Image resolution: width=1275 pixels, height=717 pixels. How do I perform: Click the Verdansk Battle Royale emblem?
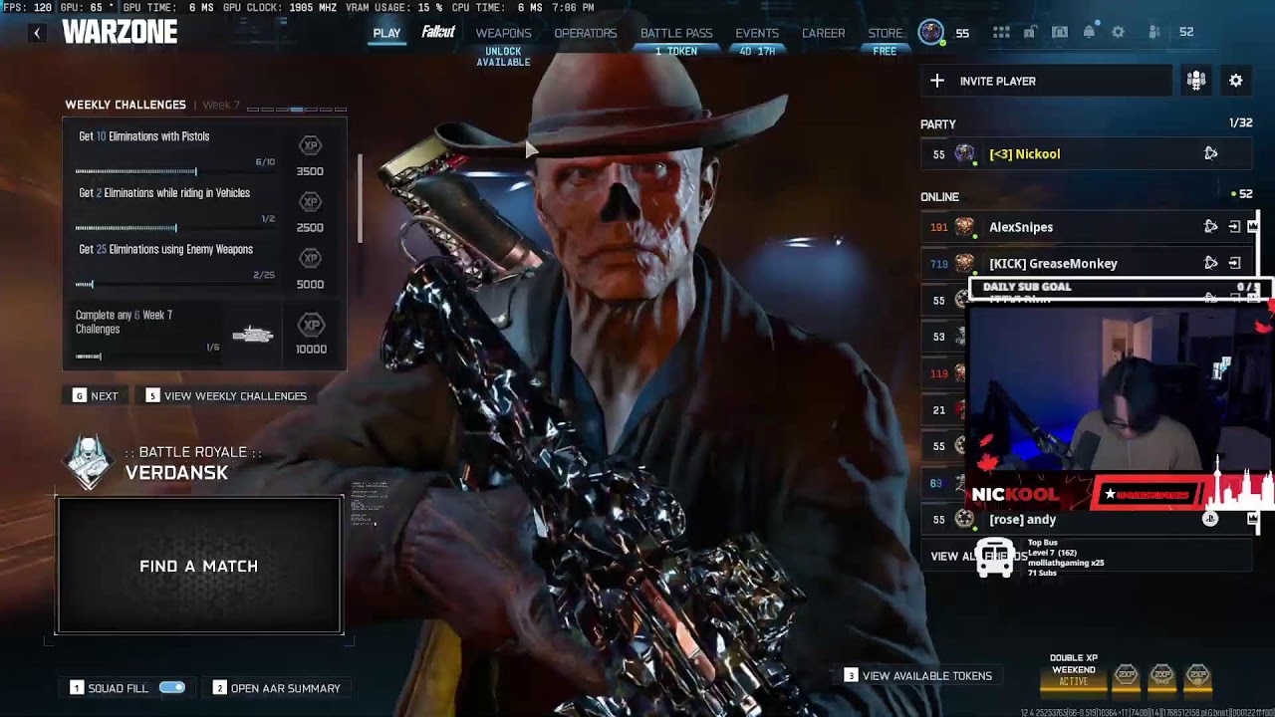click(87, 462)
